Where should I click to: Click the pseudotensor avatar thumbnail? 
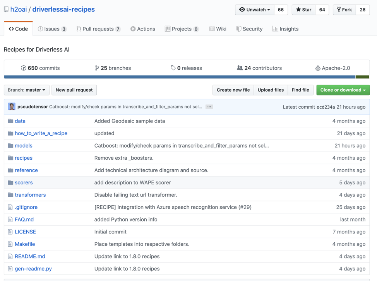click(12, 107)
